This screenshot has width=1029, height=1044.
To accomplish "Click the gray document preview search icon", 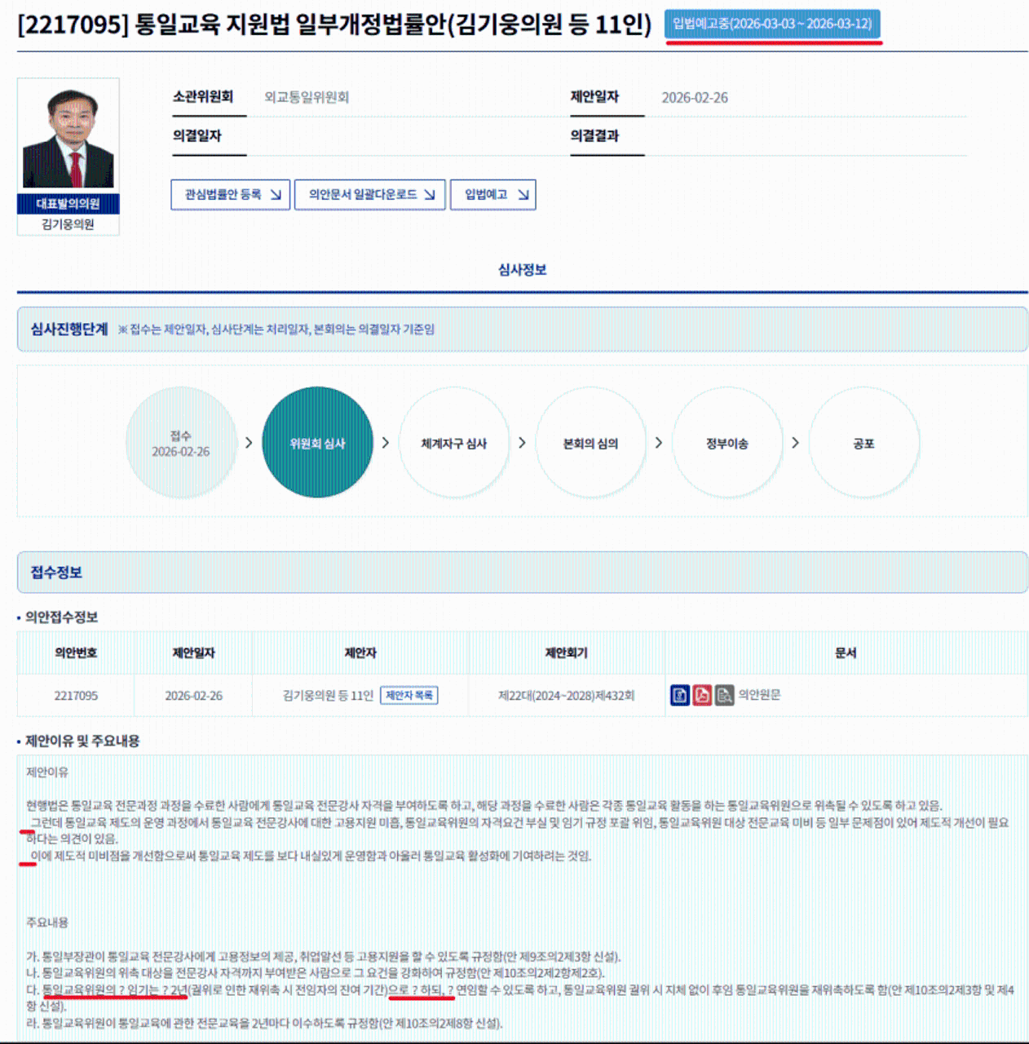I will [724, 695].
